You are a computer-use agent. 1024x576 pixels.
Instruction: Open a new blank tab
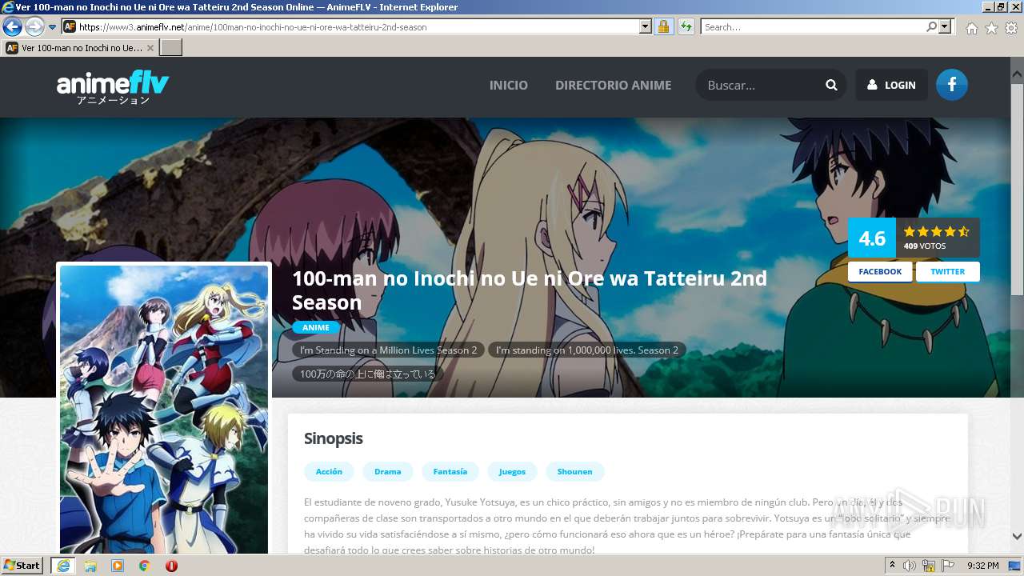pos(171,48)
